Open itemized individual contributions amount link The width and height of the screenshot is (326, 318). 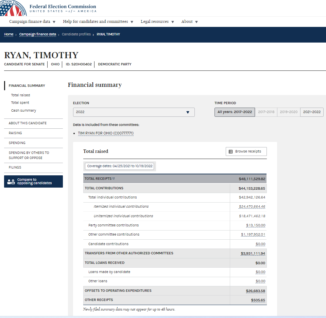(x=252, y=207)
